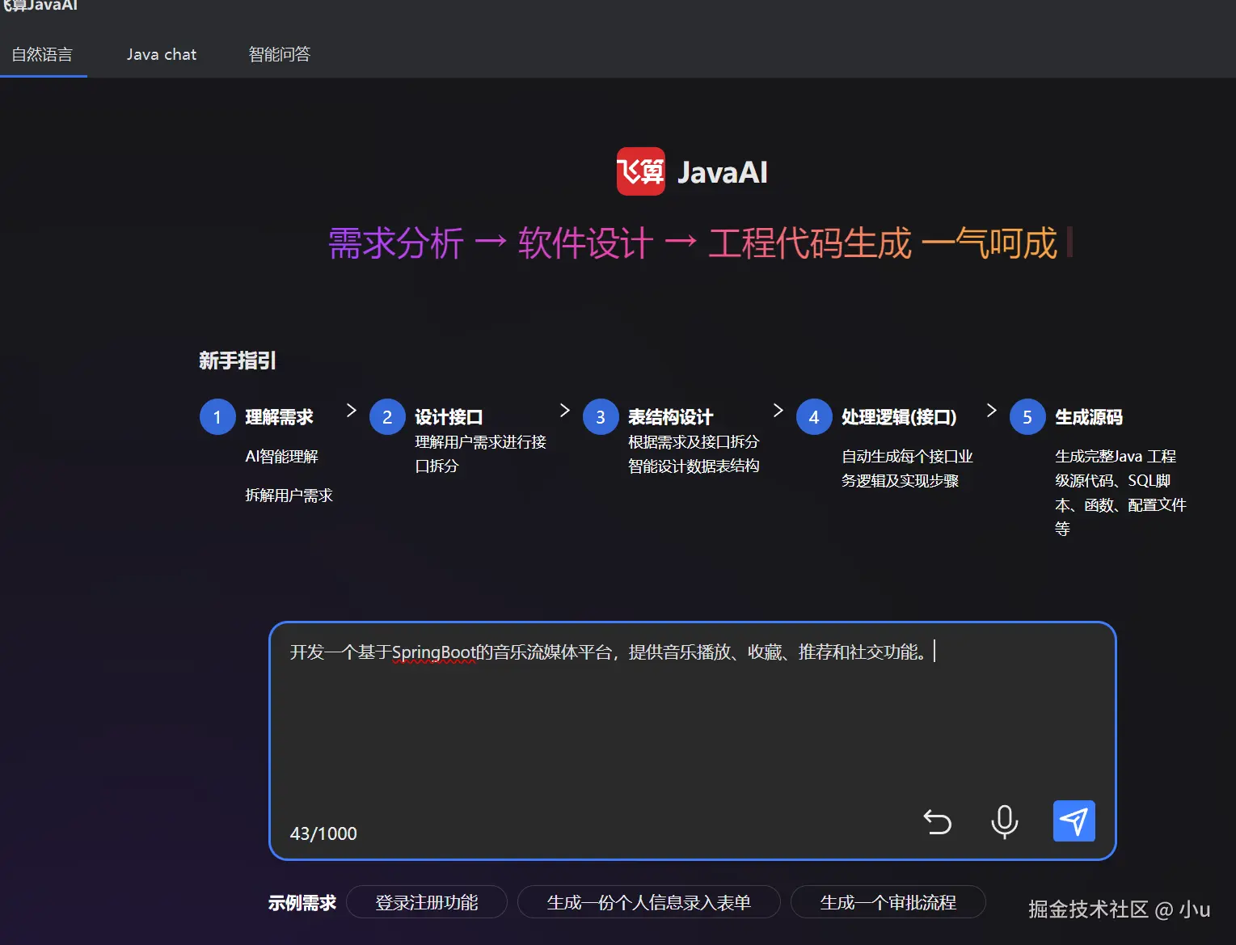Screen dimensions: 1236x945
Task: Click the 拆解用户需求 description text
Action: click(289, 496)
